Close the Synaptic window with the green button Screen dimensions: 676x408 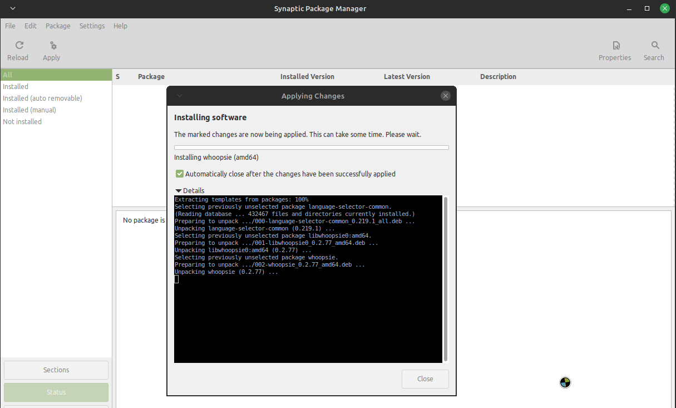pos(664,8)
